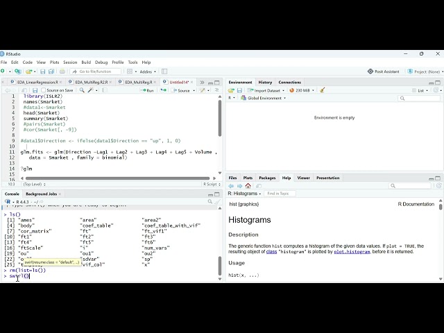Screen dimensions: 444x333
Task: Show help in new window icon
Action: point(259,186)
